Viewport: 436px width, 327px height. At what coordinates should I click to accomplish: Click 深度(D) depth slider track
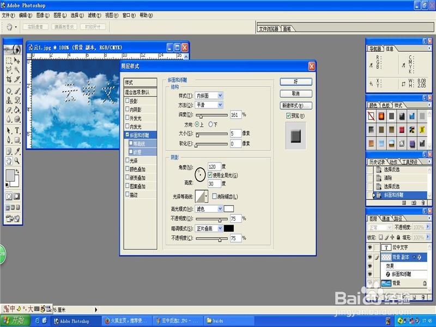tap(212, 115)
